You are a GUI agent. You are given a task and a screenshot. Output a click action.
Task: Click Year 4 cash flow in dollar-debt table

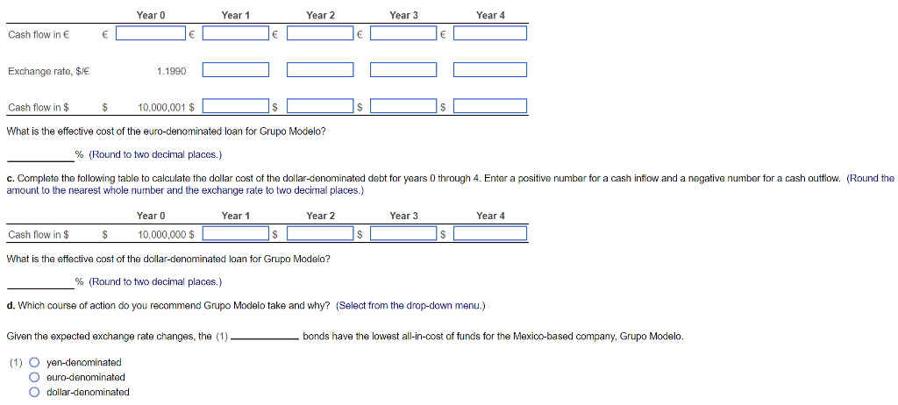pyautogui.click(x=489, y=234)
